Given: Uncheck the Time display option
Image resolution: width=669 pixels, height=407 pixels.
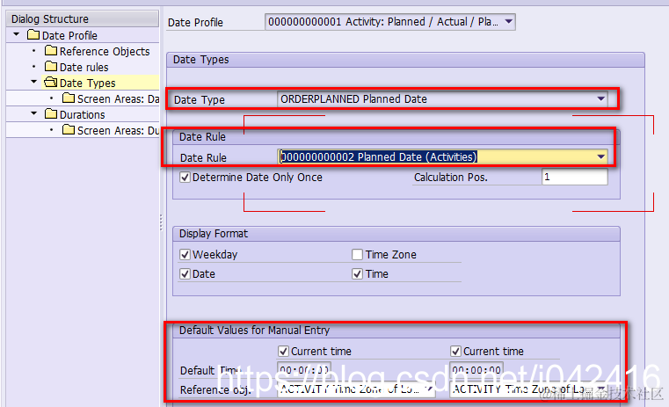Looking at the screenshot, I should pos(357,274).
